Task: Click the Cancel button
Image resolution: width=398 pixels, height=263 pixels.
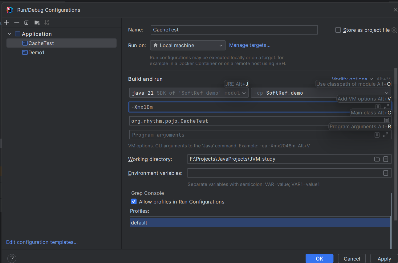Action: [x=352, y=258]
